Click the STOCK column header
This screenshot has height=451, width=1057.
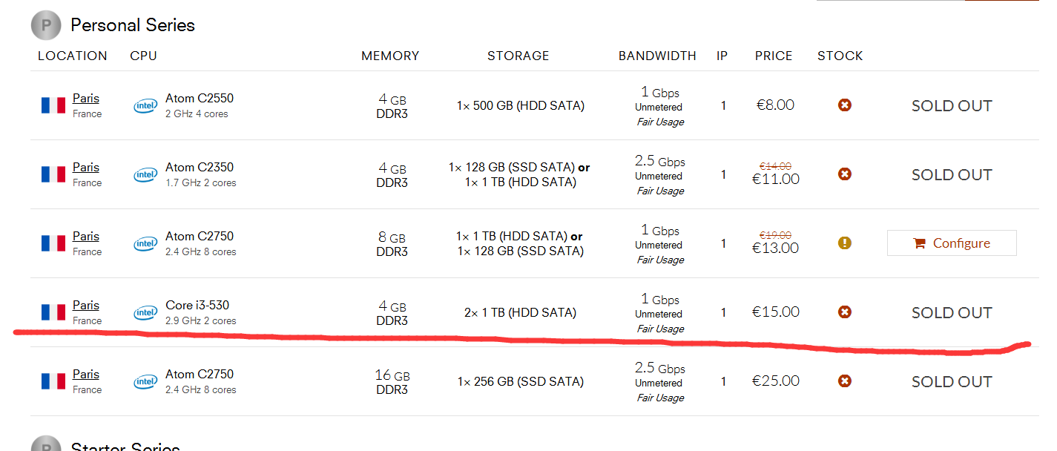tap(840, 56)
